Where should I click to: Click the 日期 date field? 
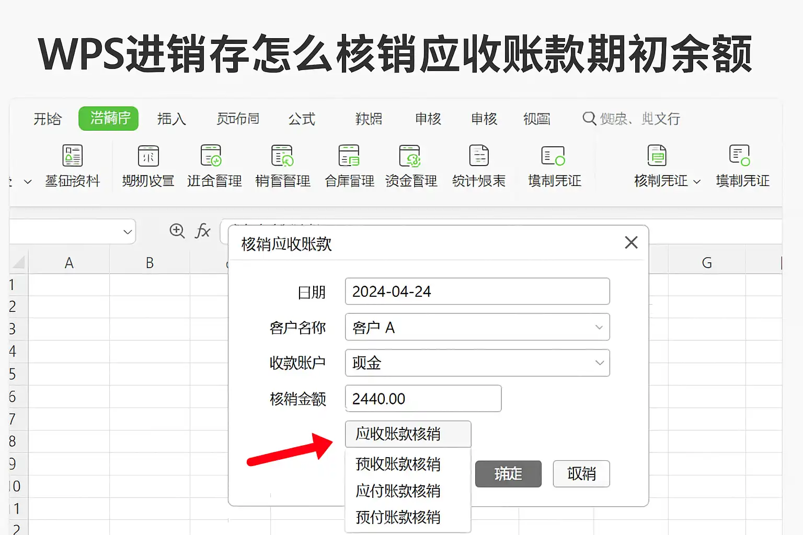(x=477, y=291)
